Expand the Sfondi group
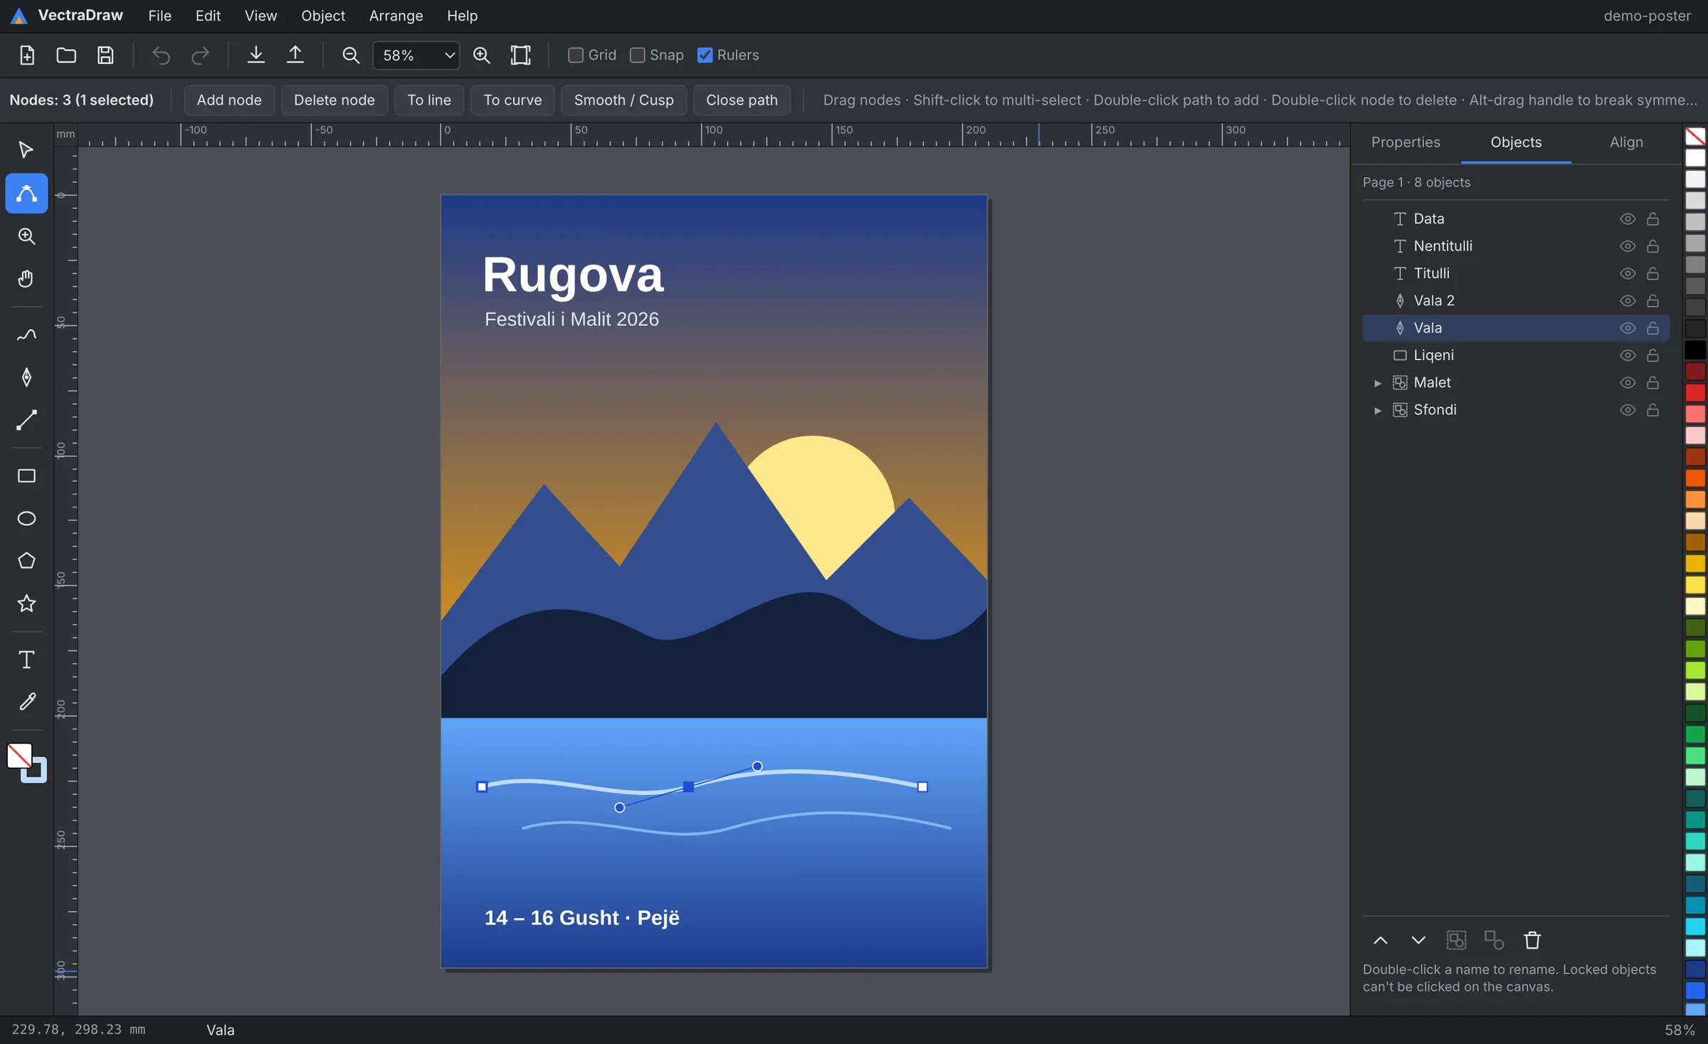Screen dimensions: 1708x1044 point(1378,410)
